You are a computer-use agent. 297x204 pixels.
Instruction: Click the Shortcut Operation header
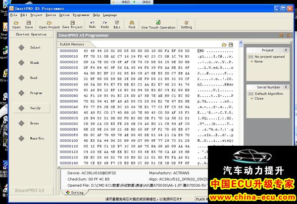[31, 35]
